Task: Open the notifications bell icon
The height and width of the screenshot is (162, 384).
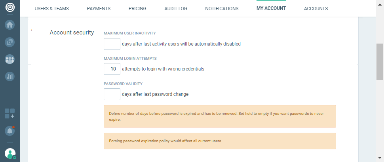Action: pos(10,130)
